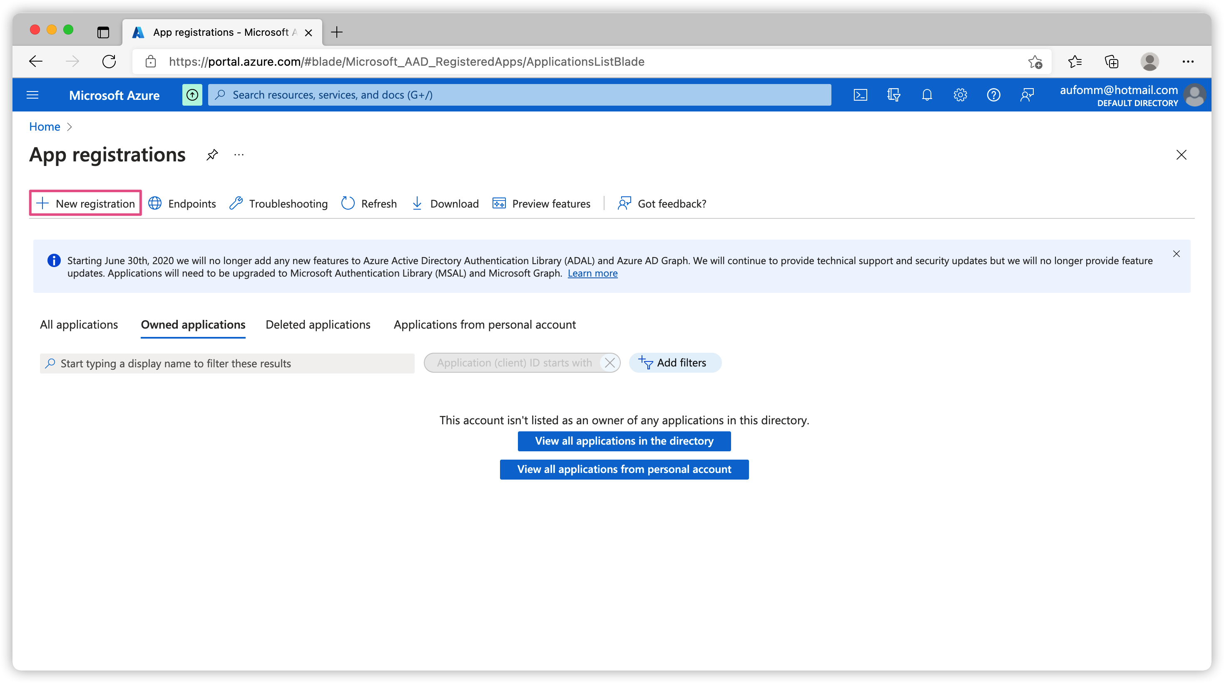
Task: Dismiss the ADAL information banner
Action: point(1176,254)
